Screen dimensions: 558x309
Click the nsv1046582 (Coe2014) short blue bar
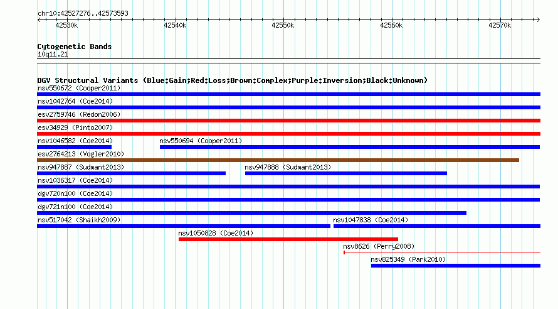[74, 147]
